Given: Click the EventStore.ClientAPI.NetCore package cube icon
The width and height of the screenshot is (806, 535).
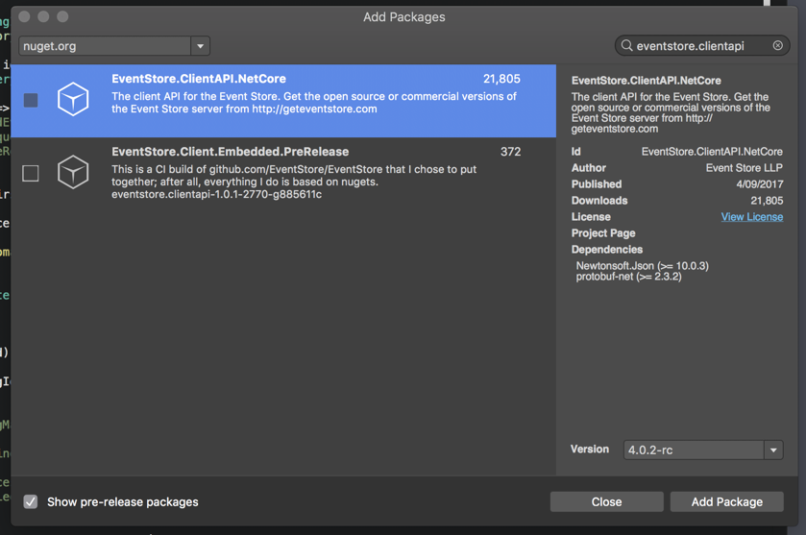Looking at the screenshot, I should [73, 99].
